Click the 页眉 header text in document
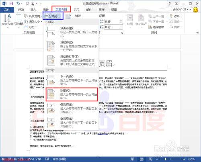The width and height of the screenshot is (201, 162). [x=106, y=64]
